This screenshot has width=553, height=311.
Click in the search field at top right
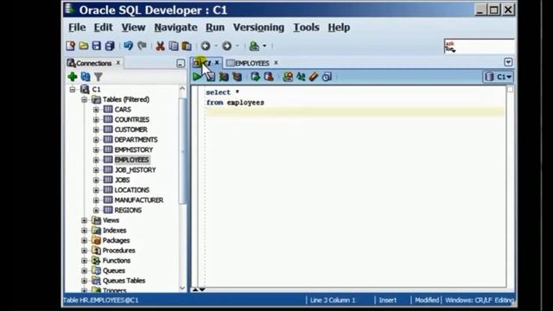tap(480, 46)
